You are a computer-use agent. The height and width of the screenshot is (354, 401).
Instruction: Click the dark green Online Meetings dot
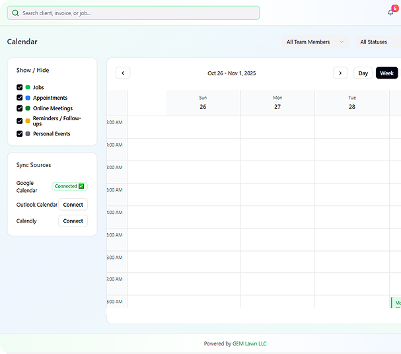coord(28,108)
